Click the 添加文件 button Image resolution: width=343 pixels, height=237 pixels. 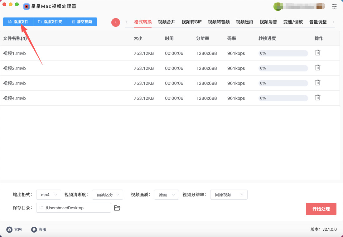pos(18,22)
